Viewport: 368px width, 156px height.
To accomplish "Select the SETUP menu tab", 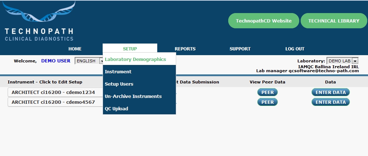I will (130, 48).
